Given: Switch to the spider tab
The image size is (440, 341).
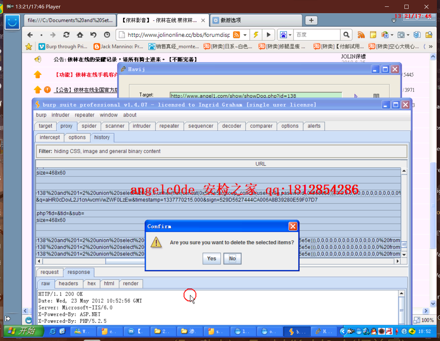Looking at the screenshot, I should (x=89, y=126).
